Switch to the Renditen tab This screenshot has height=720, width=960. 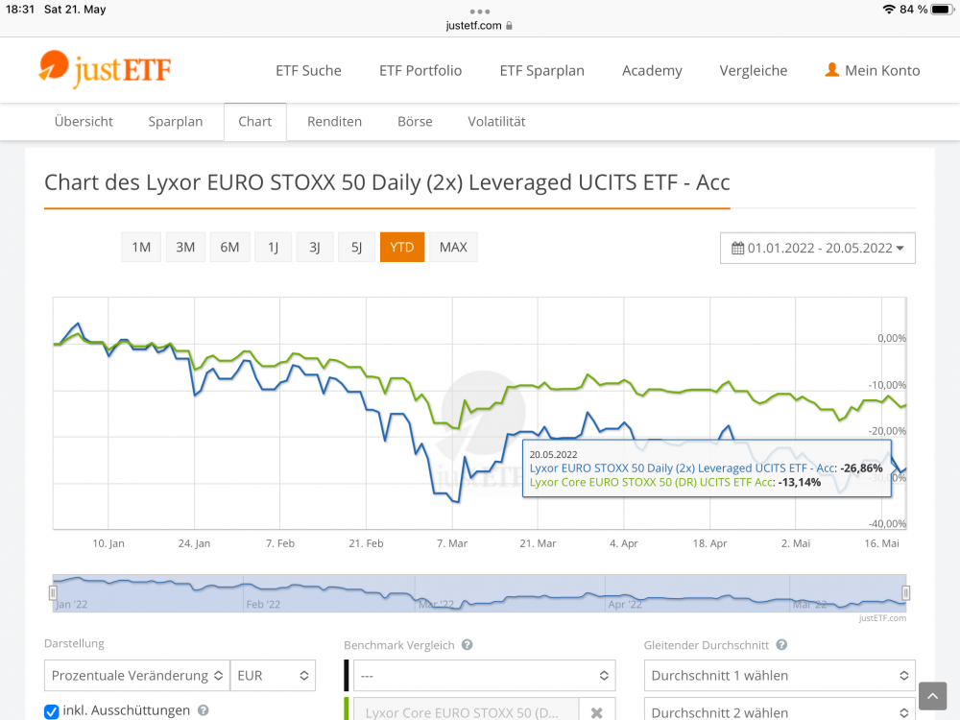coord(334,122)
